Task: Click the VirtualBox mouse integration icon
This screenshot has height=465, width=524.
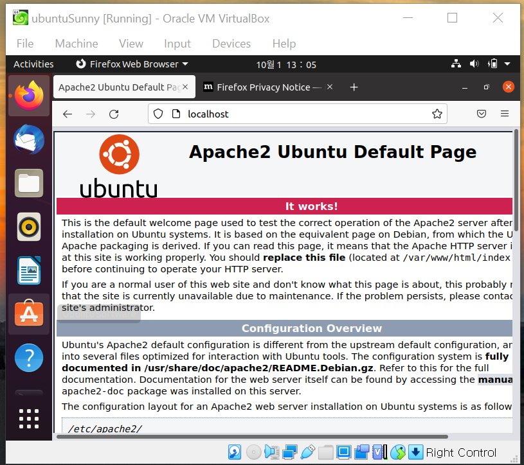Action: pos(398,452)
